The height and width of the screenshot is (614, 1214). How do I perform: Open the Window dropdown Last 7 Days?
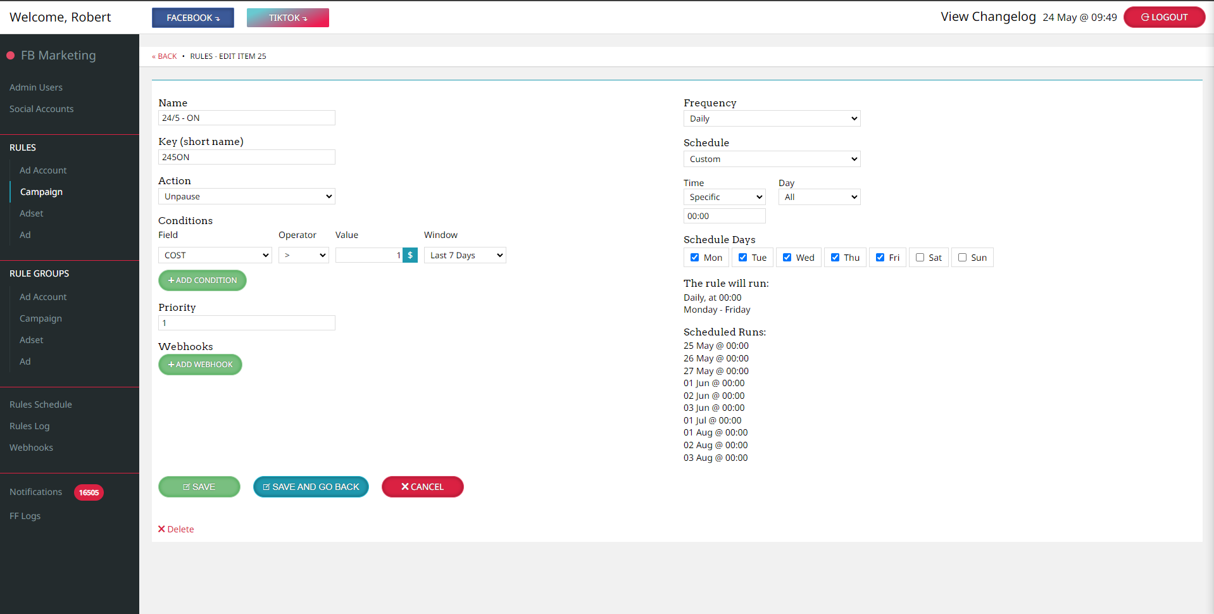[465, 255]
